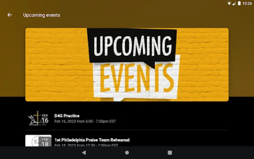Tap the dancer cross logo on D4G thumbnail
Image resolution: width=254 pixels, height=159 pixels.
35,118
